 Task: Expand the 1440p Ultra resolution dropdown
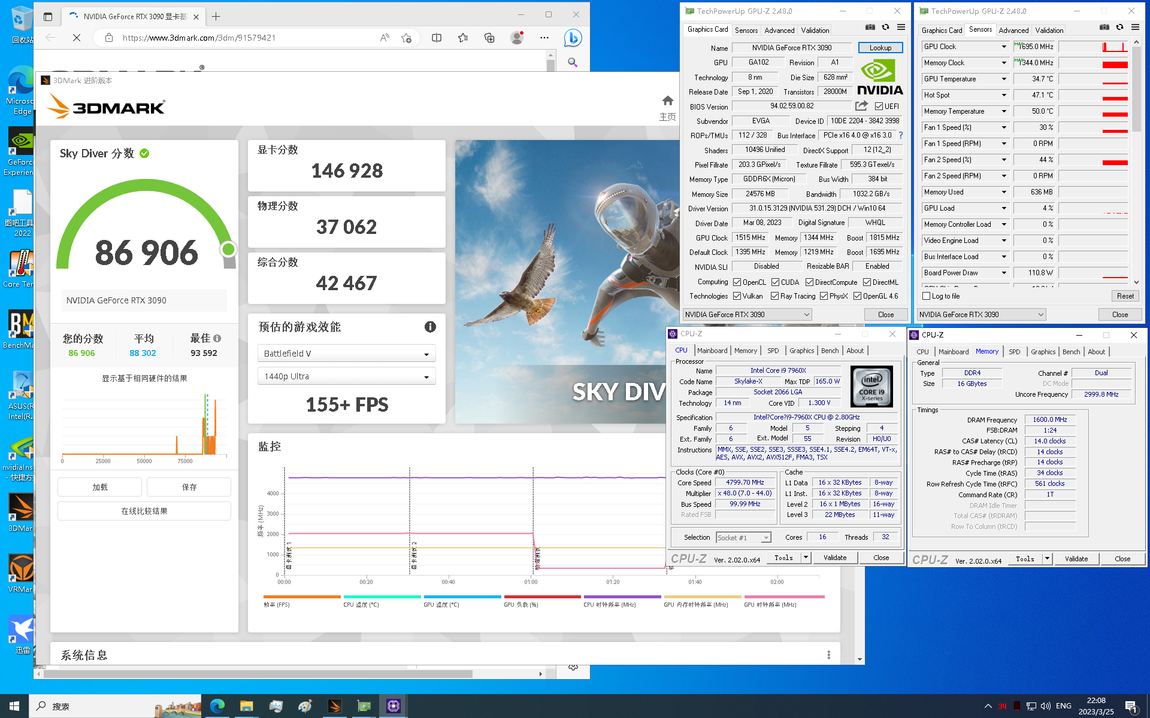point(347,376)
